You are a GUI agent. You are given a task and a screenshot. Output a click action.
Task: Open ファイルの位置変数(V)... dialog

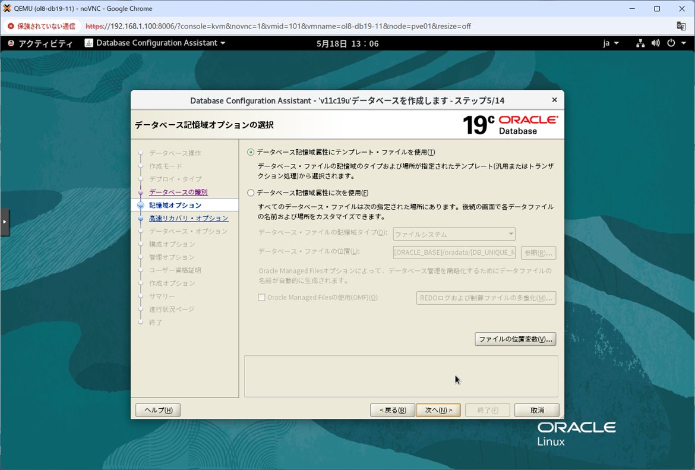tap(515, 339)
